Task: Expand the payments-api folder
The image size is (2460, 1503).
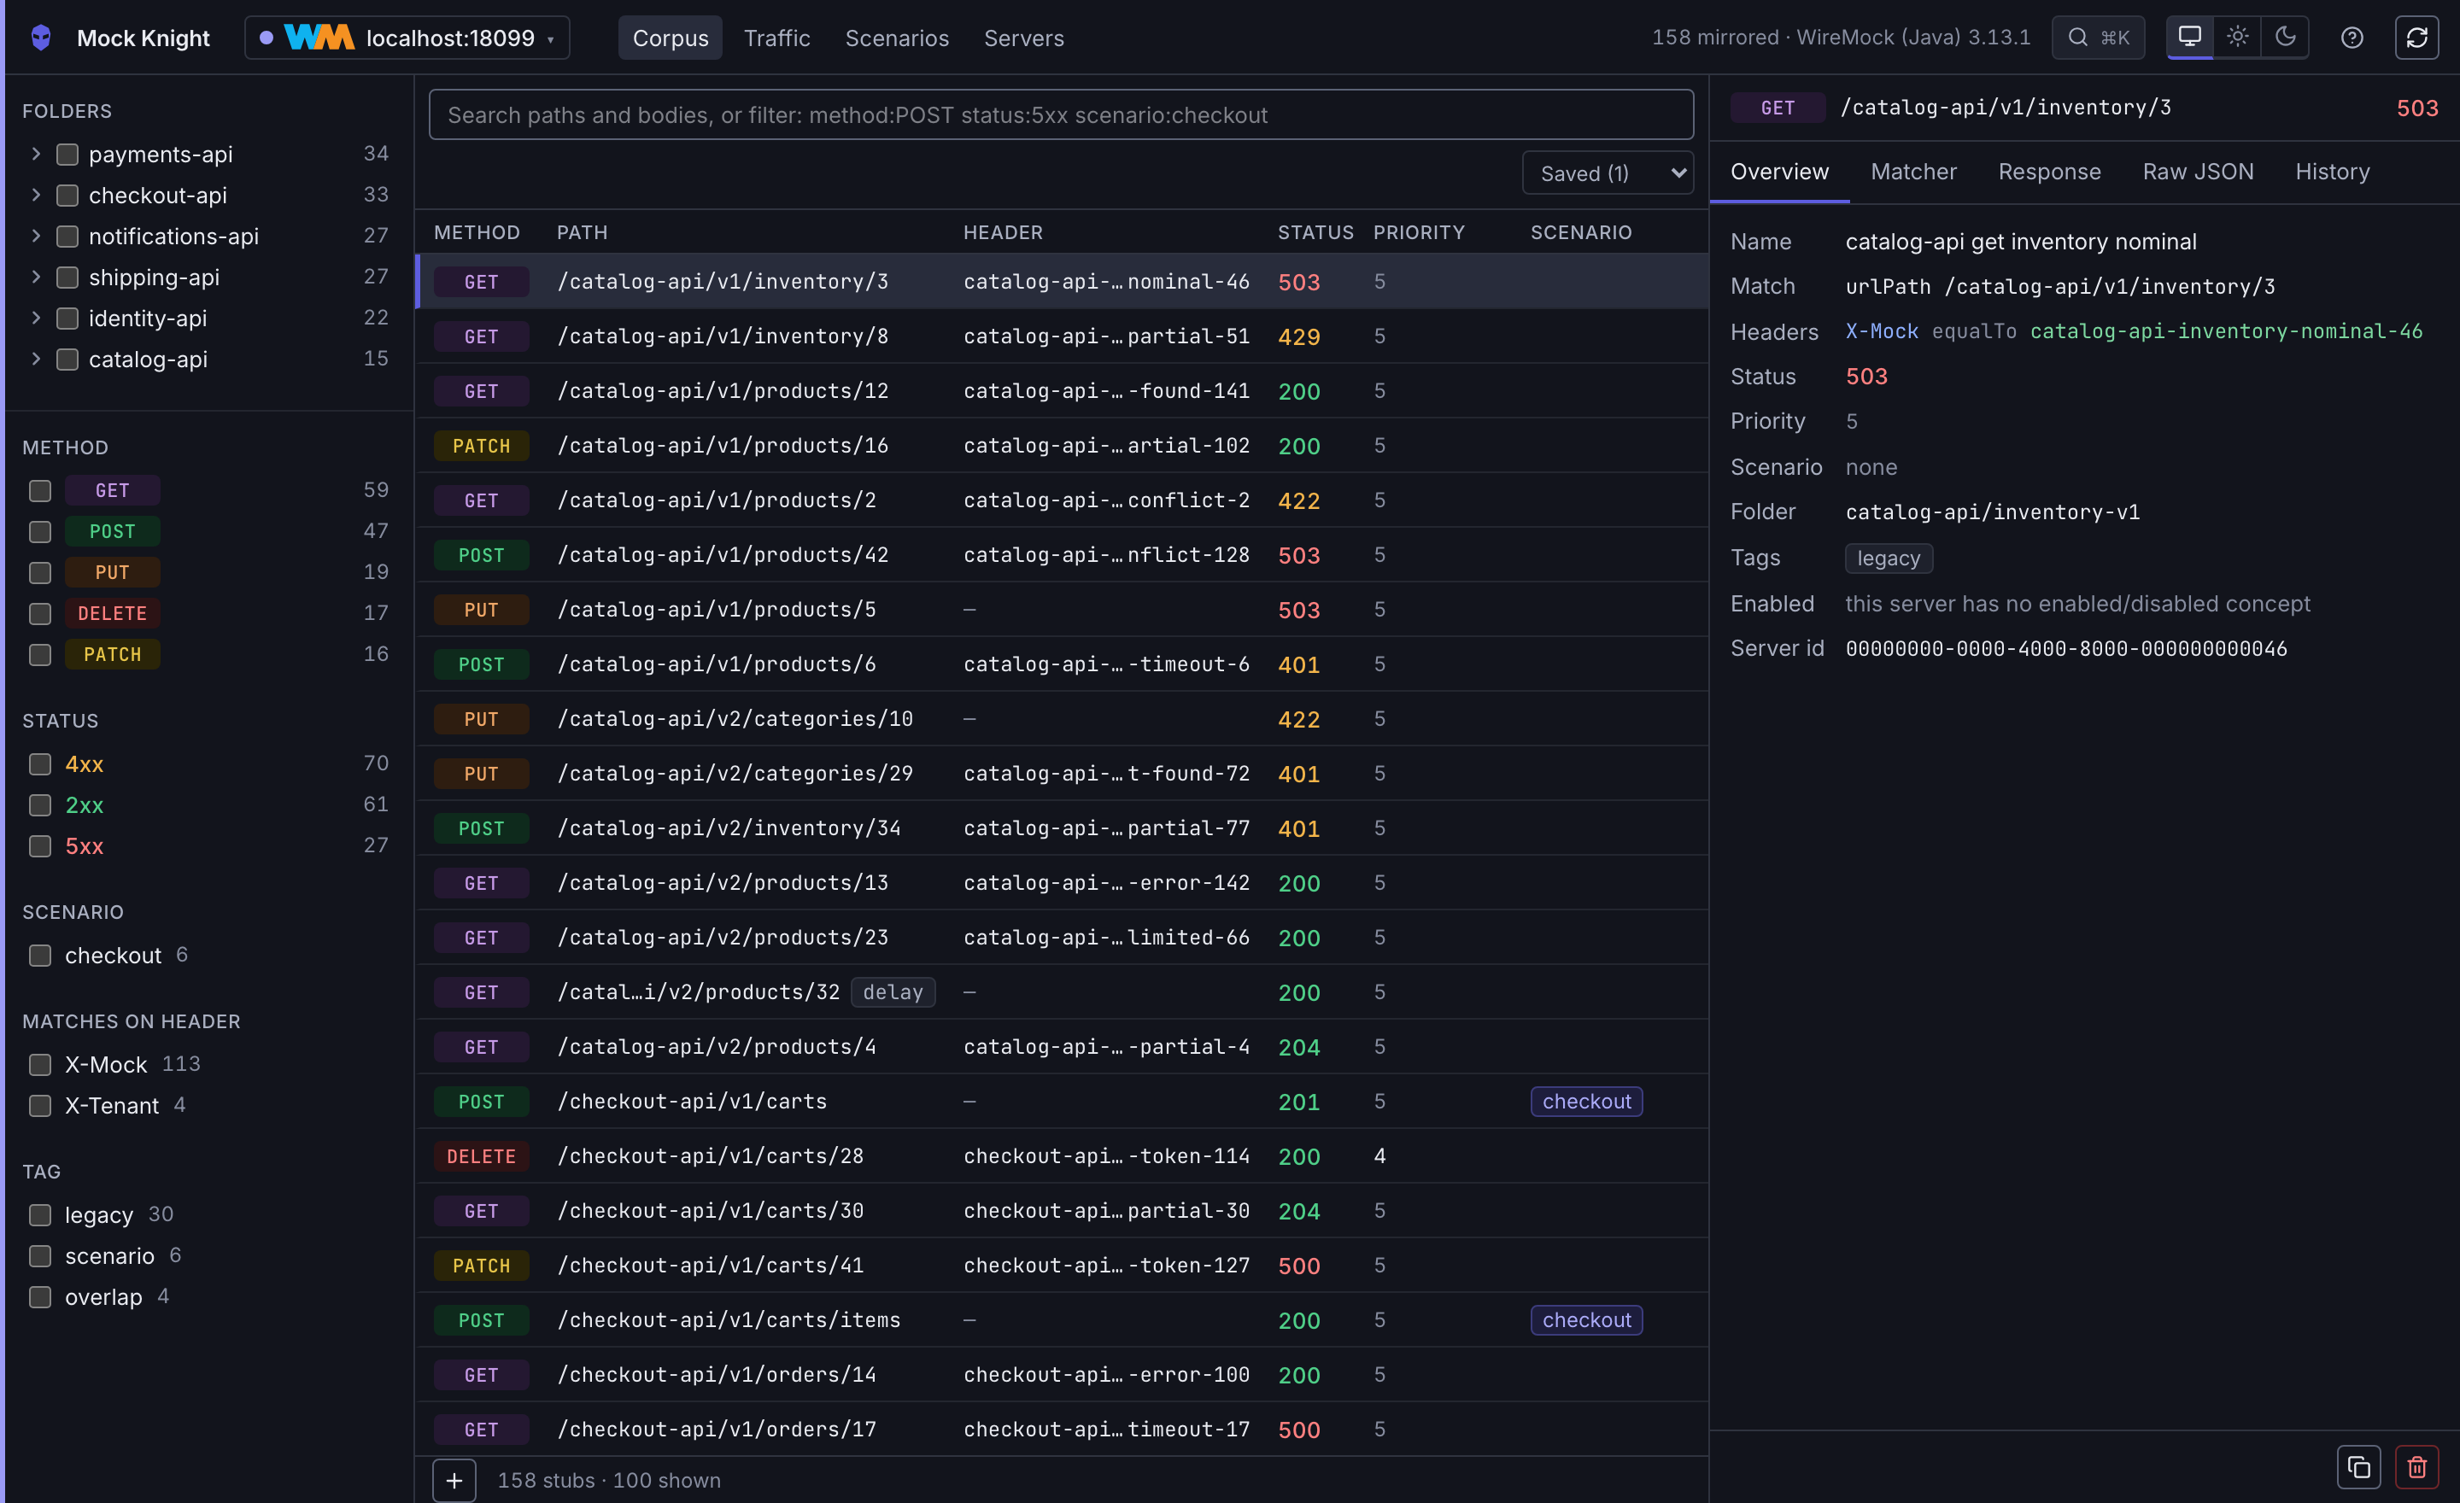Action: point(36,154)
